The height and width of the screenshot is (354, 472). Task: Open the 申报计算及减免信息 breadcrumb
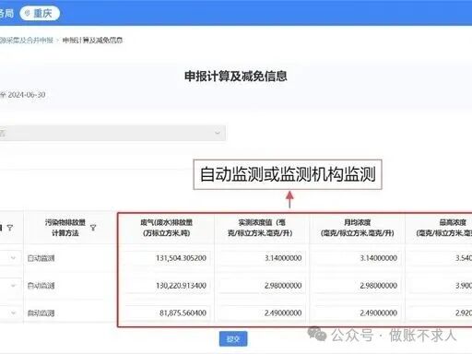point(92,41)
